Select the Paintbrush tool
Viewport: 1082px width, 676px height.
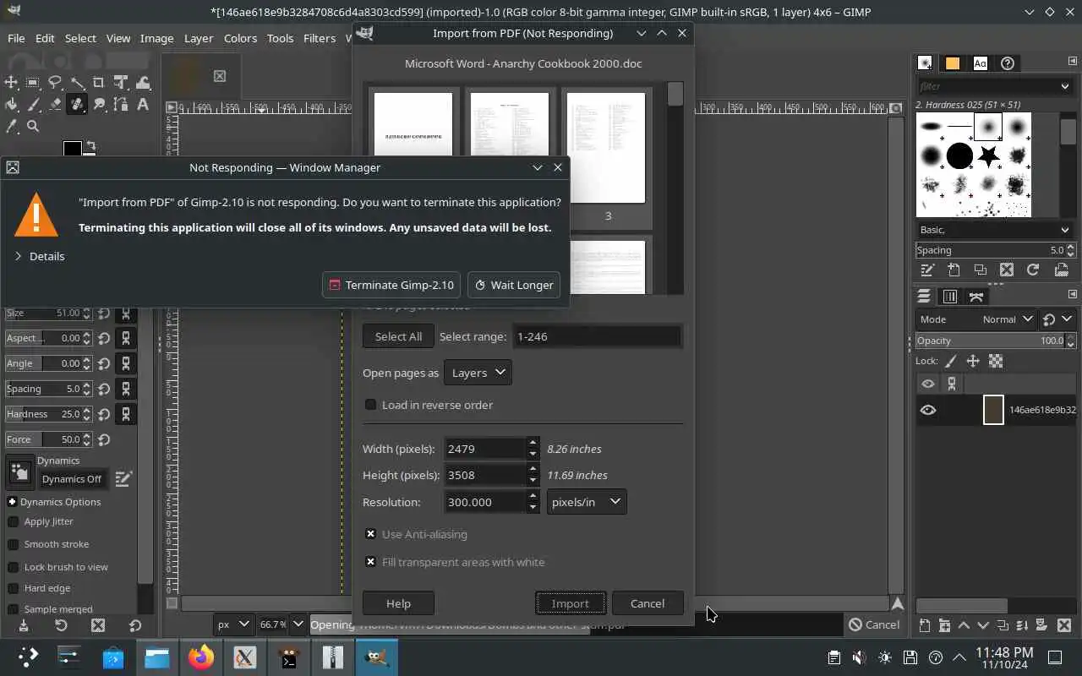(x=33, y=104)
